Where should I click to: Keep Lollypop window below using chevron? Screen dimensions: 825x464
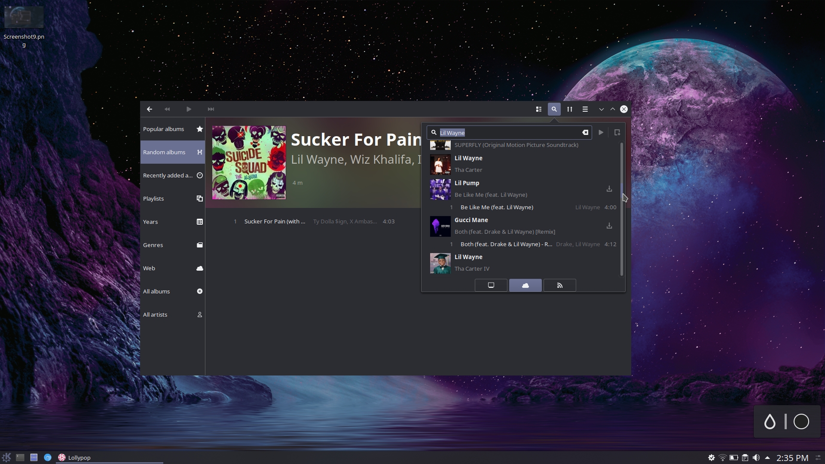[601, 109]
